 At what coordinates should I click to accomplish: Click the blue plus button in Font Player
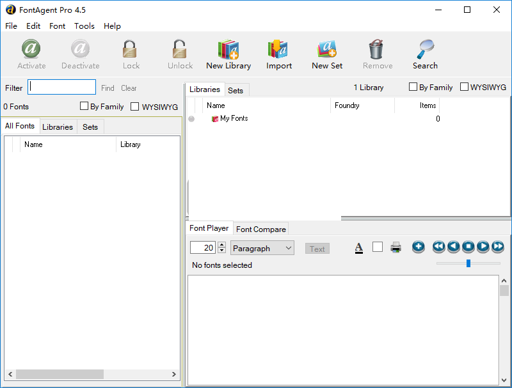(x=419, y=247)
